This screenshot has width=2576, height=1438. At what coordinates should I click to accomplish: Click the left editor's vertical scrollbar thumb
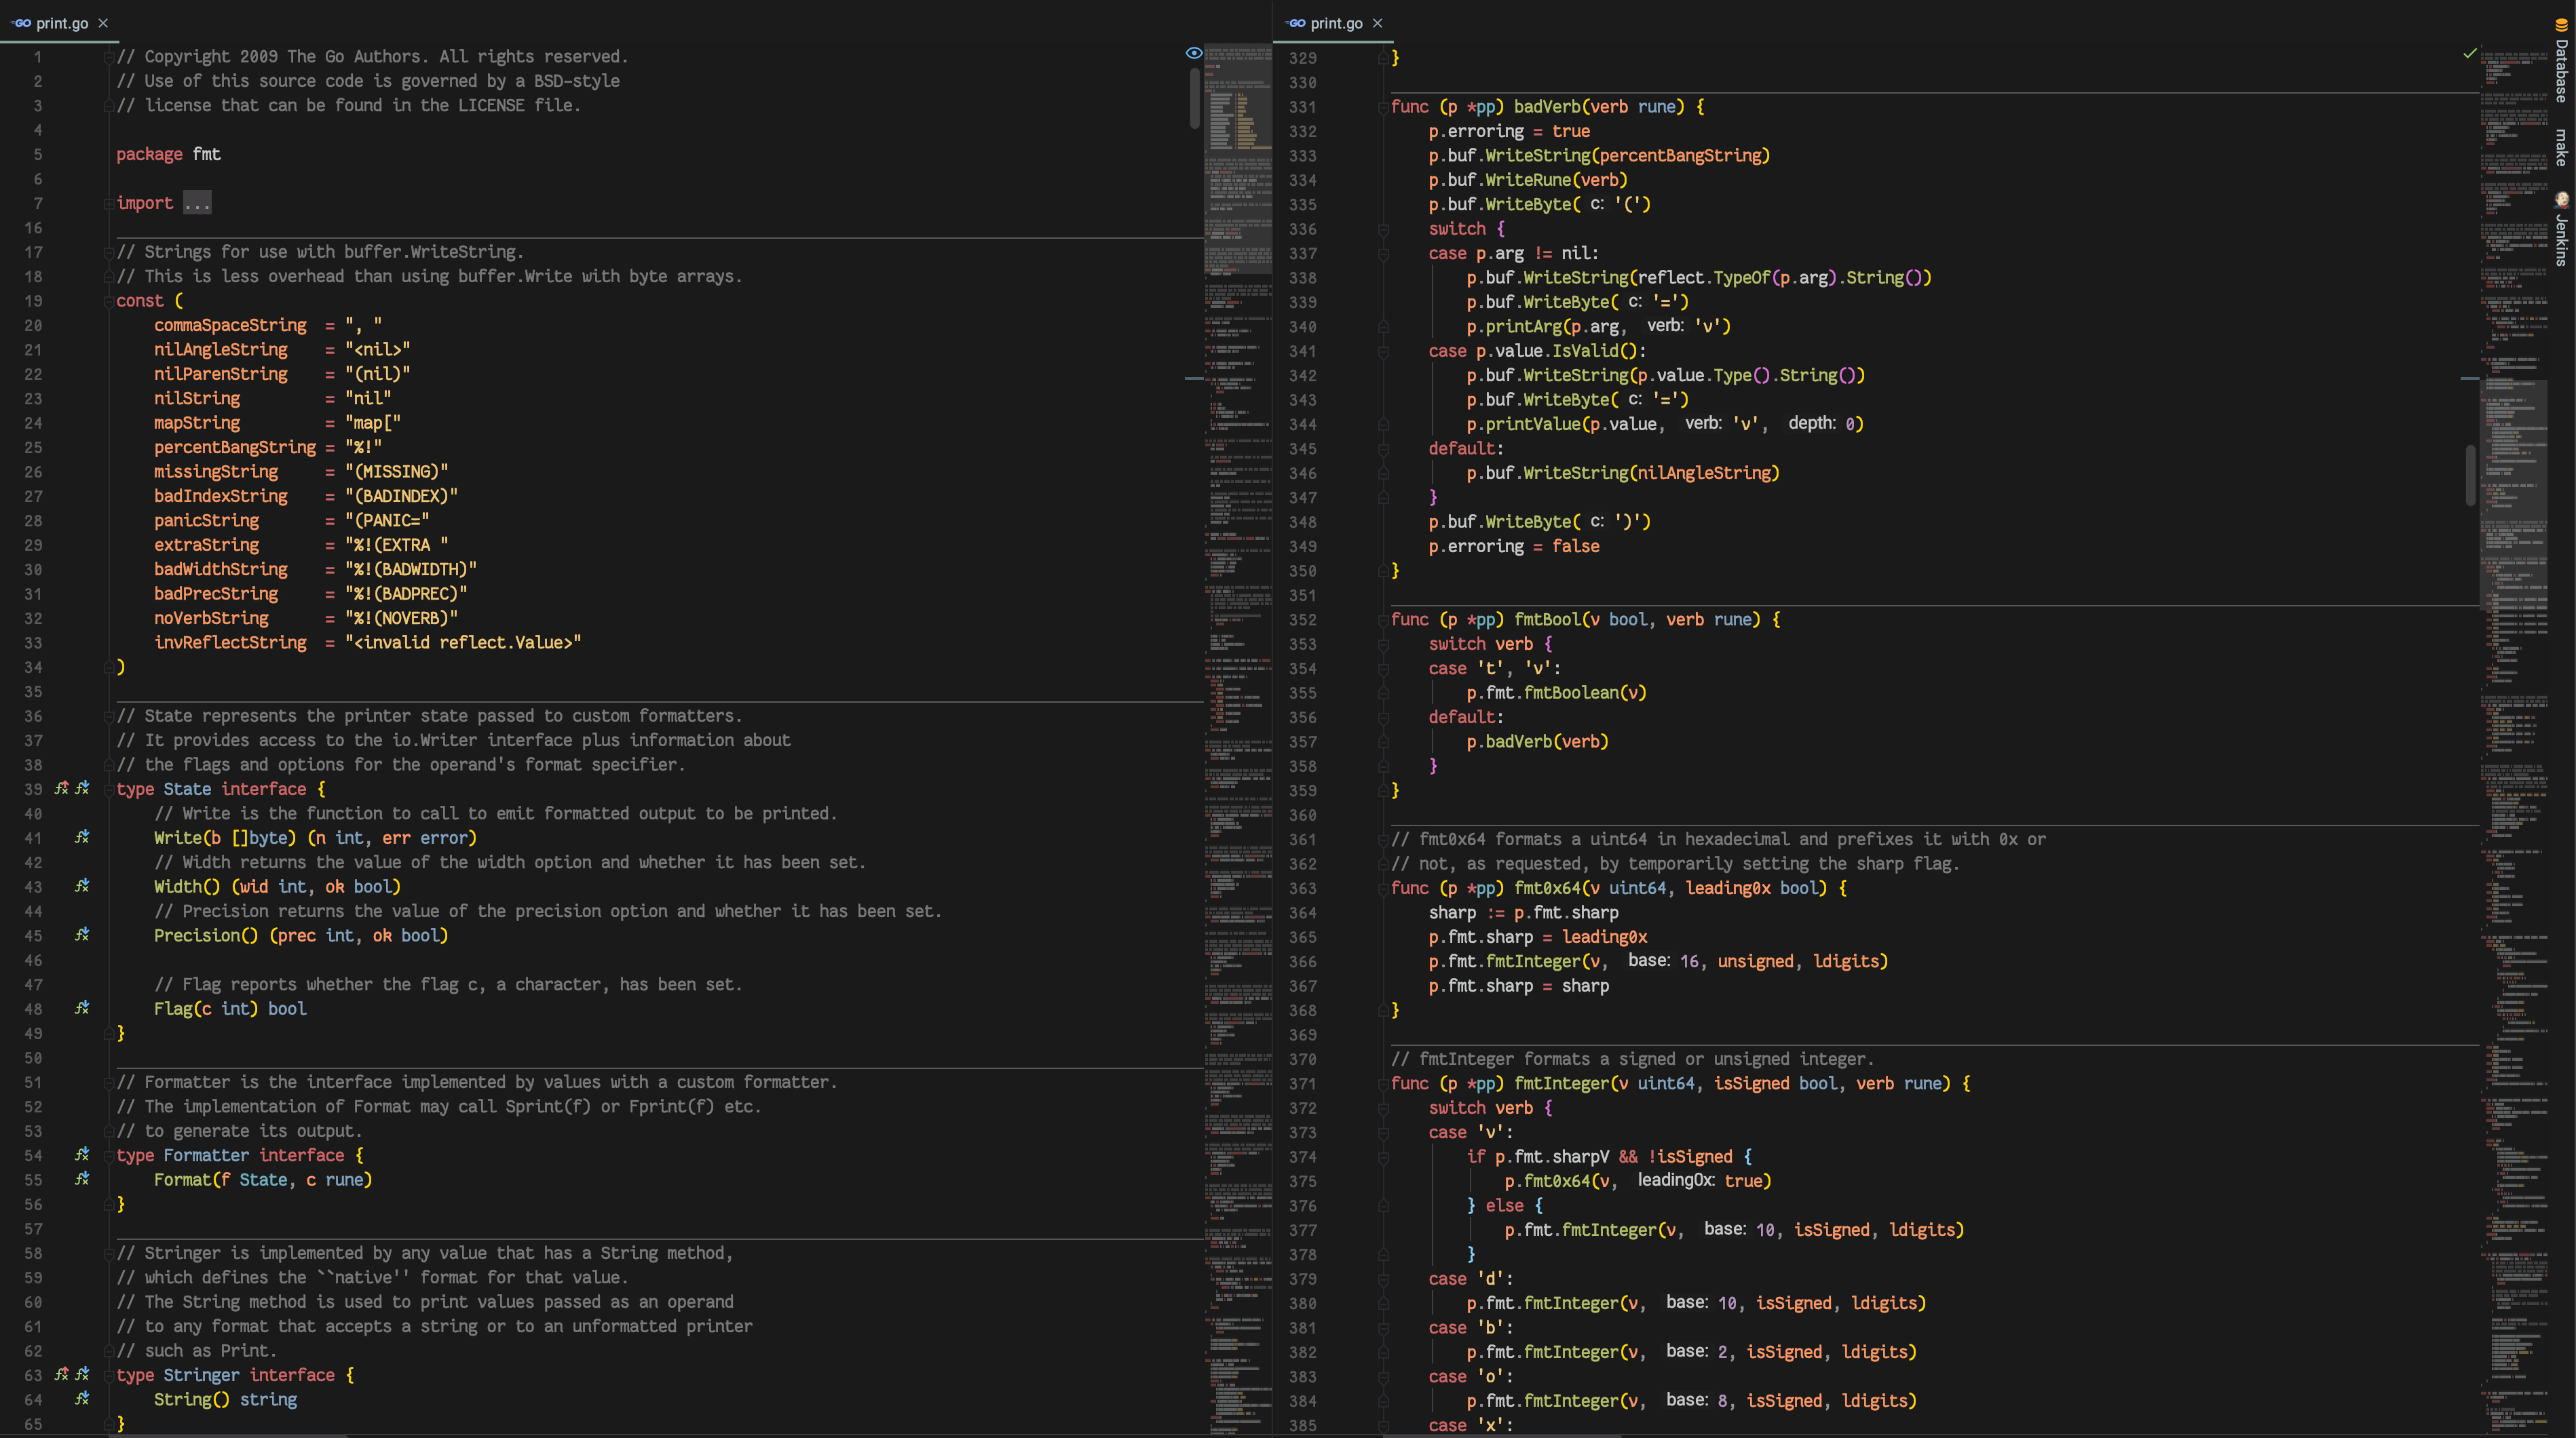point(1194,98)
